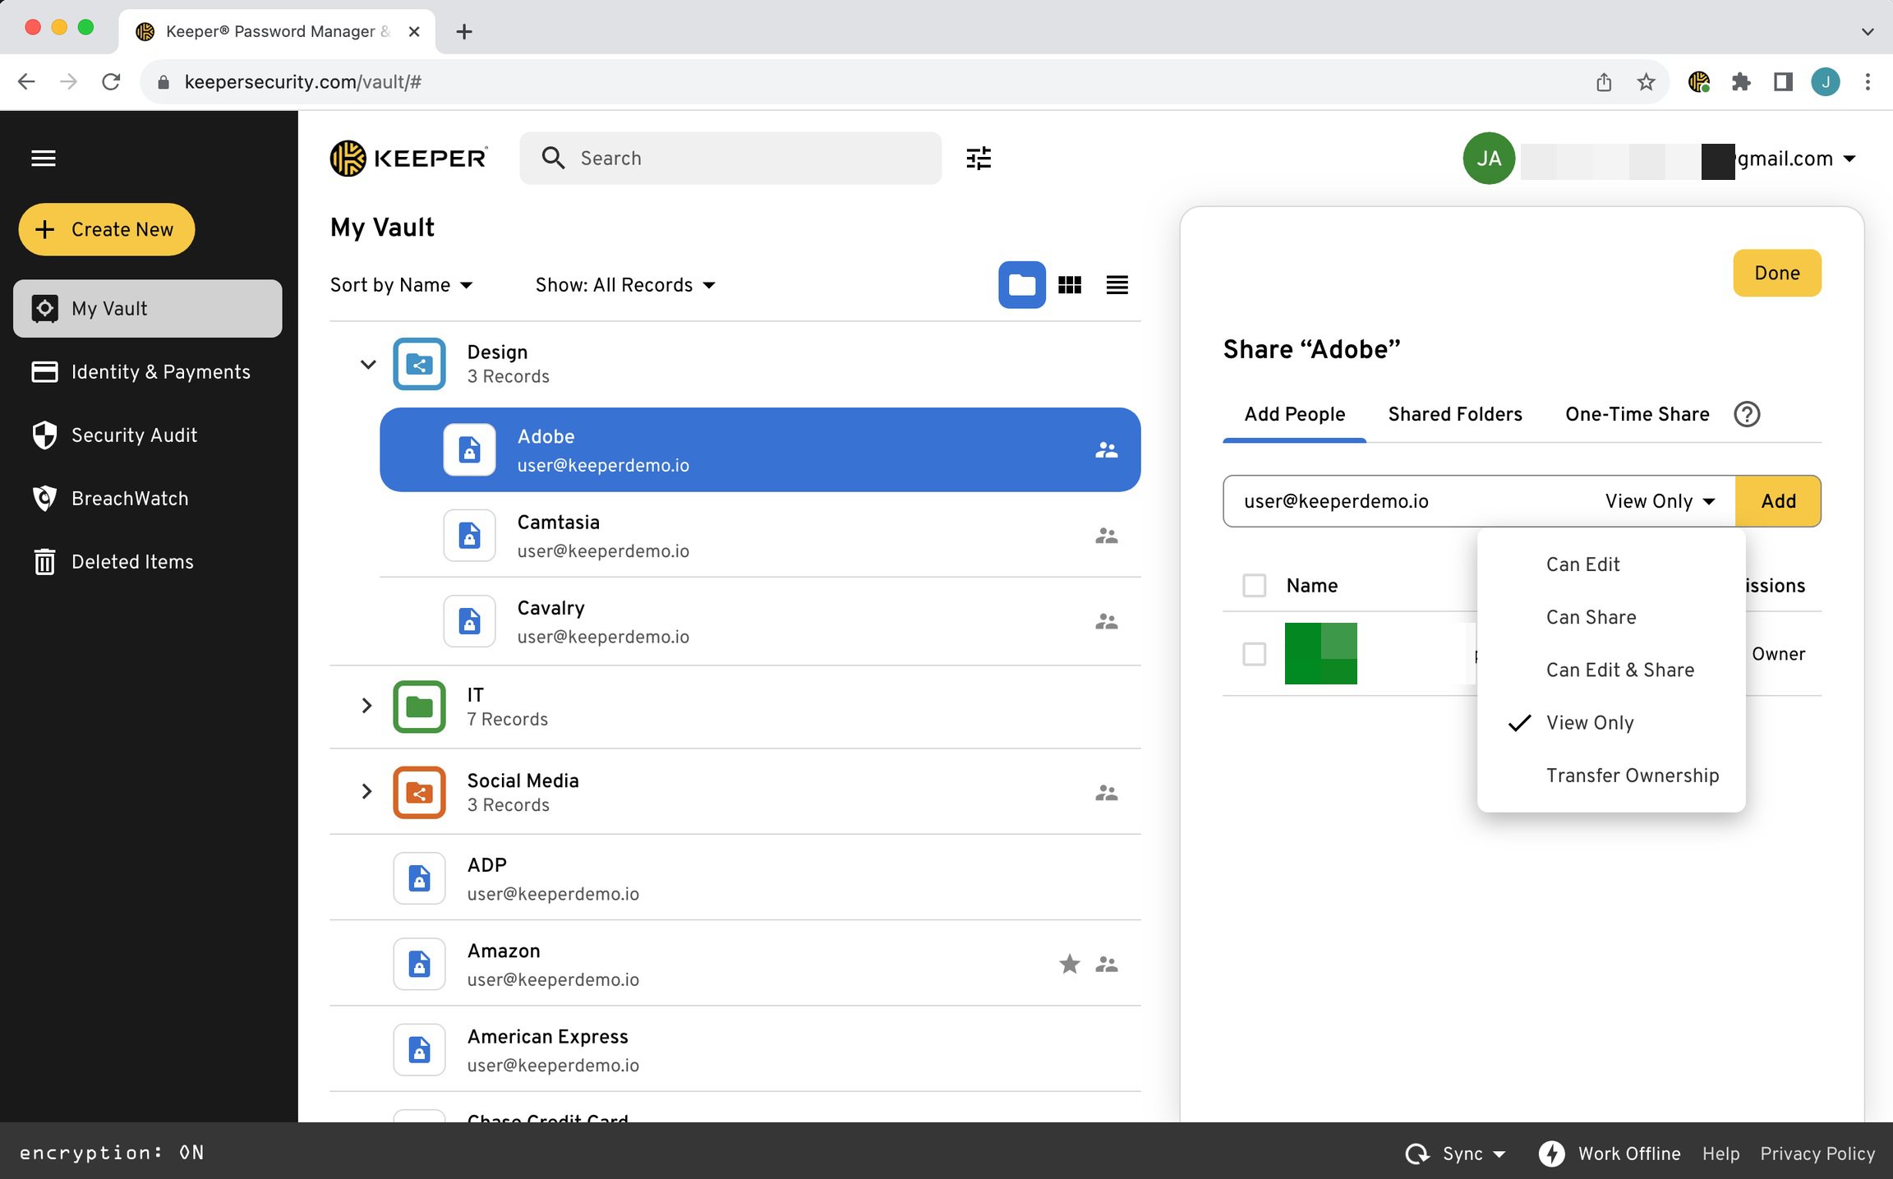Click the Create New button
This screenshot has width=1893, height=1179.
(x=106, y=229)
